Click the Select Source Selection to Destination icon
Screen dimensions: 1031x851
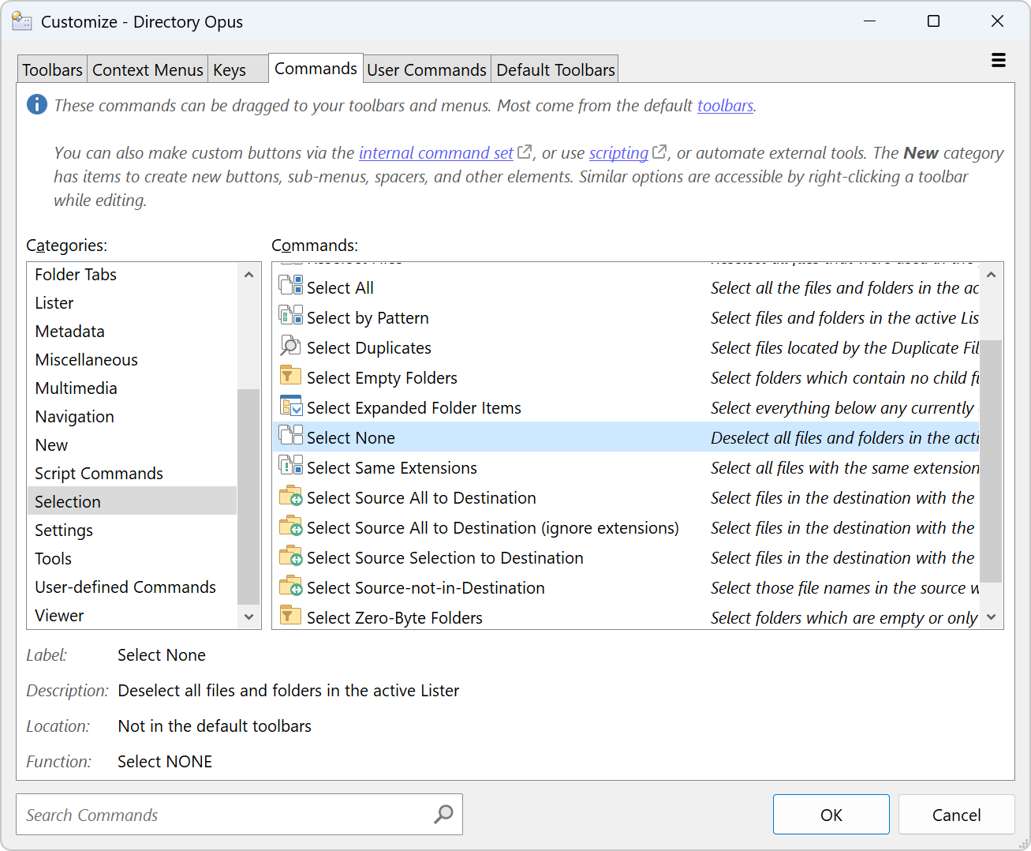click(x=291, y=555)
